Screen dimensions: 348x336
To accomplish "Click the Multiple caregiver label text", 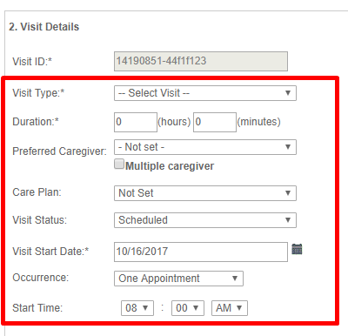I will point(170,166).
